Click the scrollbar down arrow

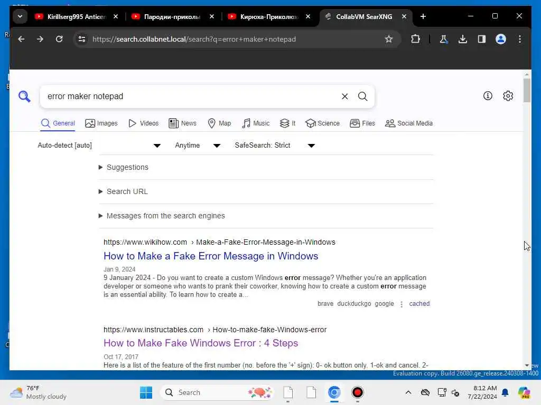527,365
